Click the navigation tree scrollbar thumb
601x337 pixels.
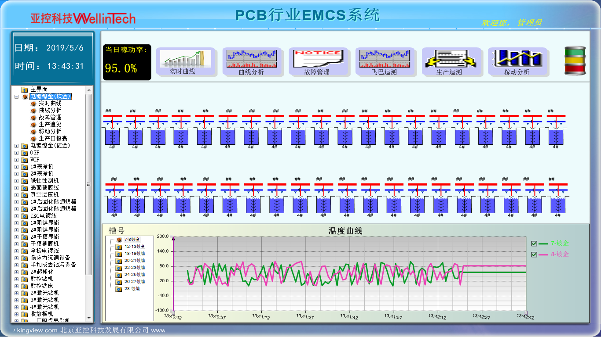point(89,184)
